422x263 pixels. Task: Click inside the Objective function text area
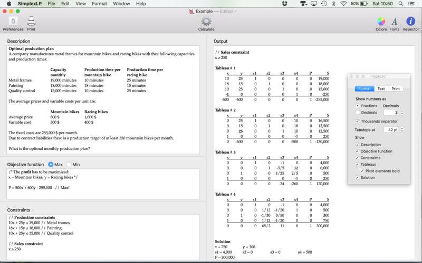click(x=103, y=184)
